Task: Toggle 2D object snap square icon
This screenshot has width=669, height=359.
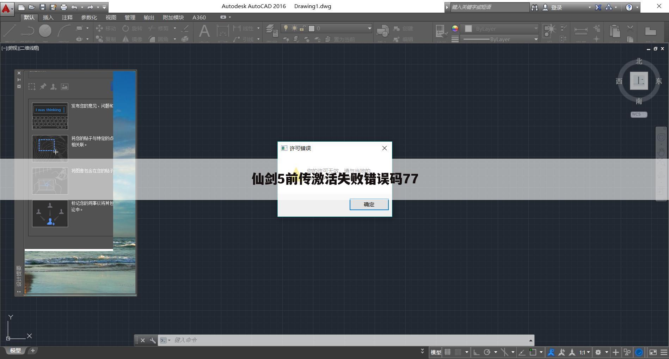Action: tap(533, 352)
